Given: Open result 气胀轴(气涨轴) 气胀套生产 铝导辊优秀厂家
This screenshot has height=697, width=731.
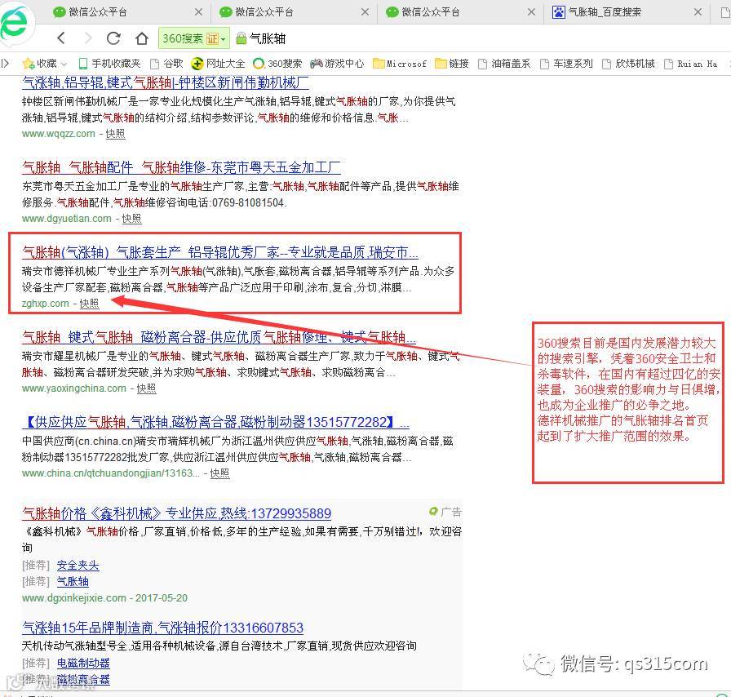Looking at the screenshot, I should pos(220,252).
